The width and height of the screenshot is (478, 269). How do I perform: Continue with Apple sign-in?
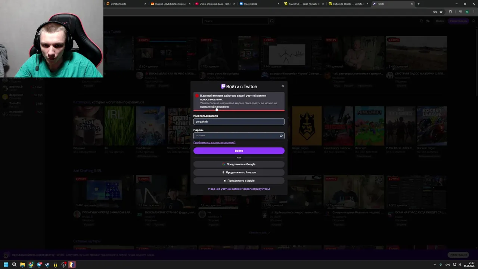[239, 180]
